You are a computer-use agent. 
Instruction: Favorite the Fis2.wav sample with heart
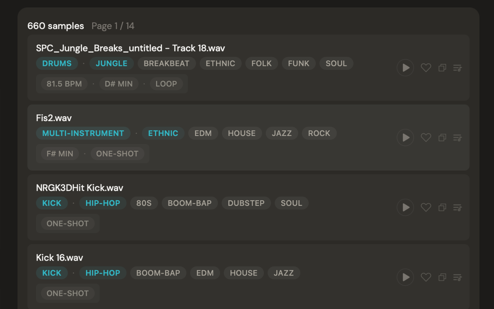[x=426, y=137]
